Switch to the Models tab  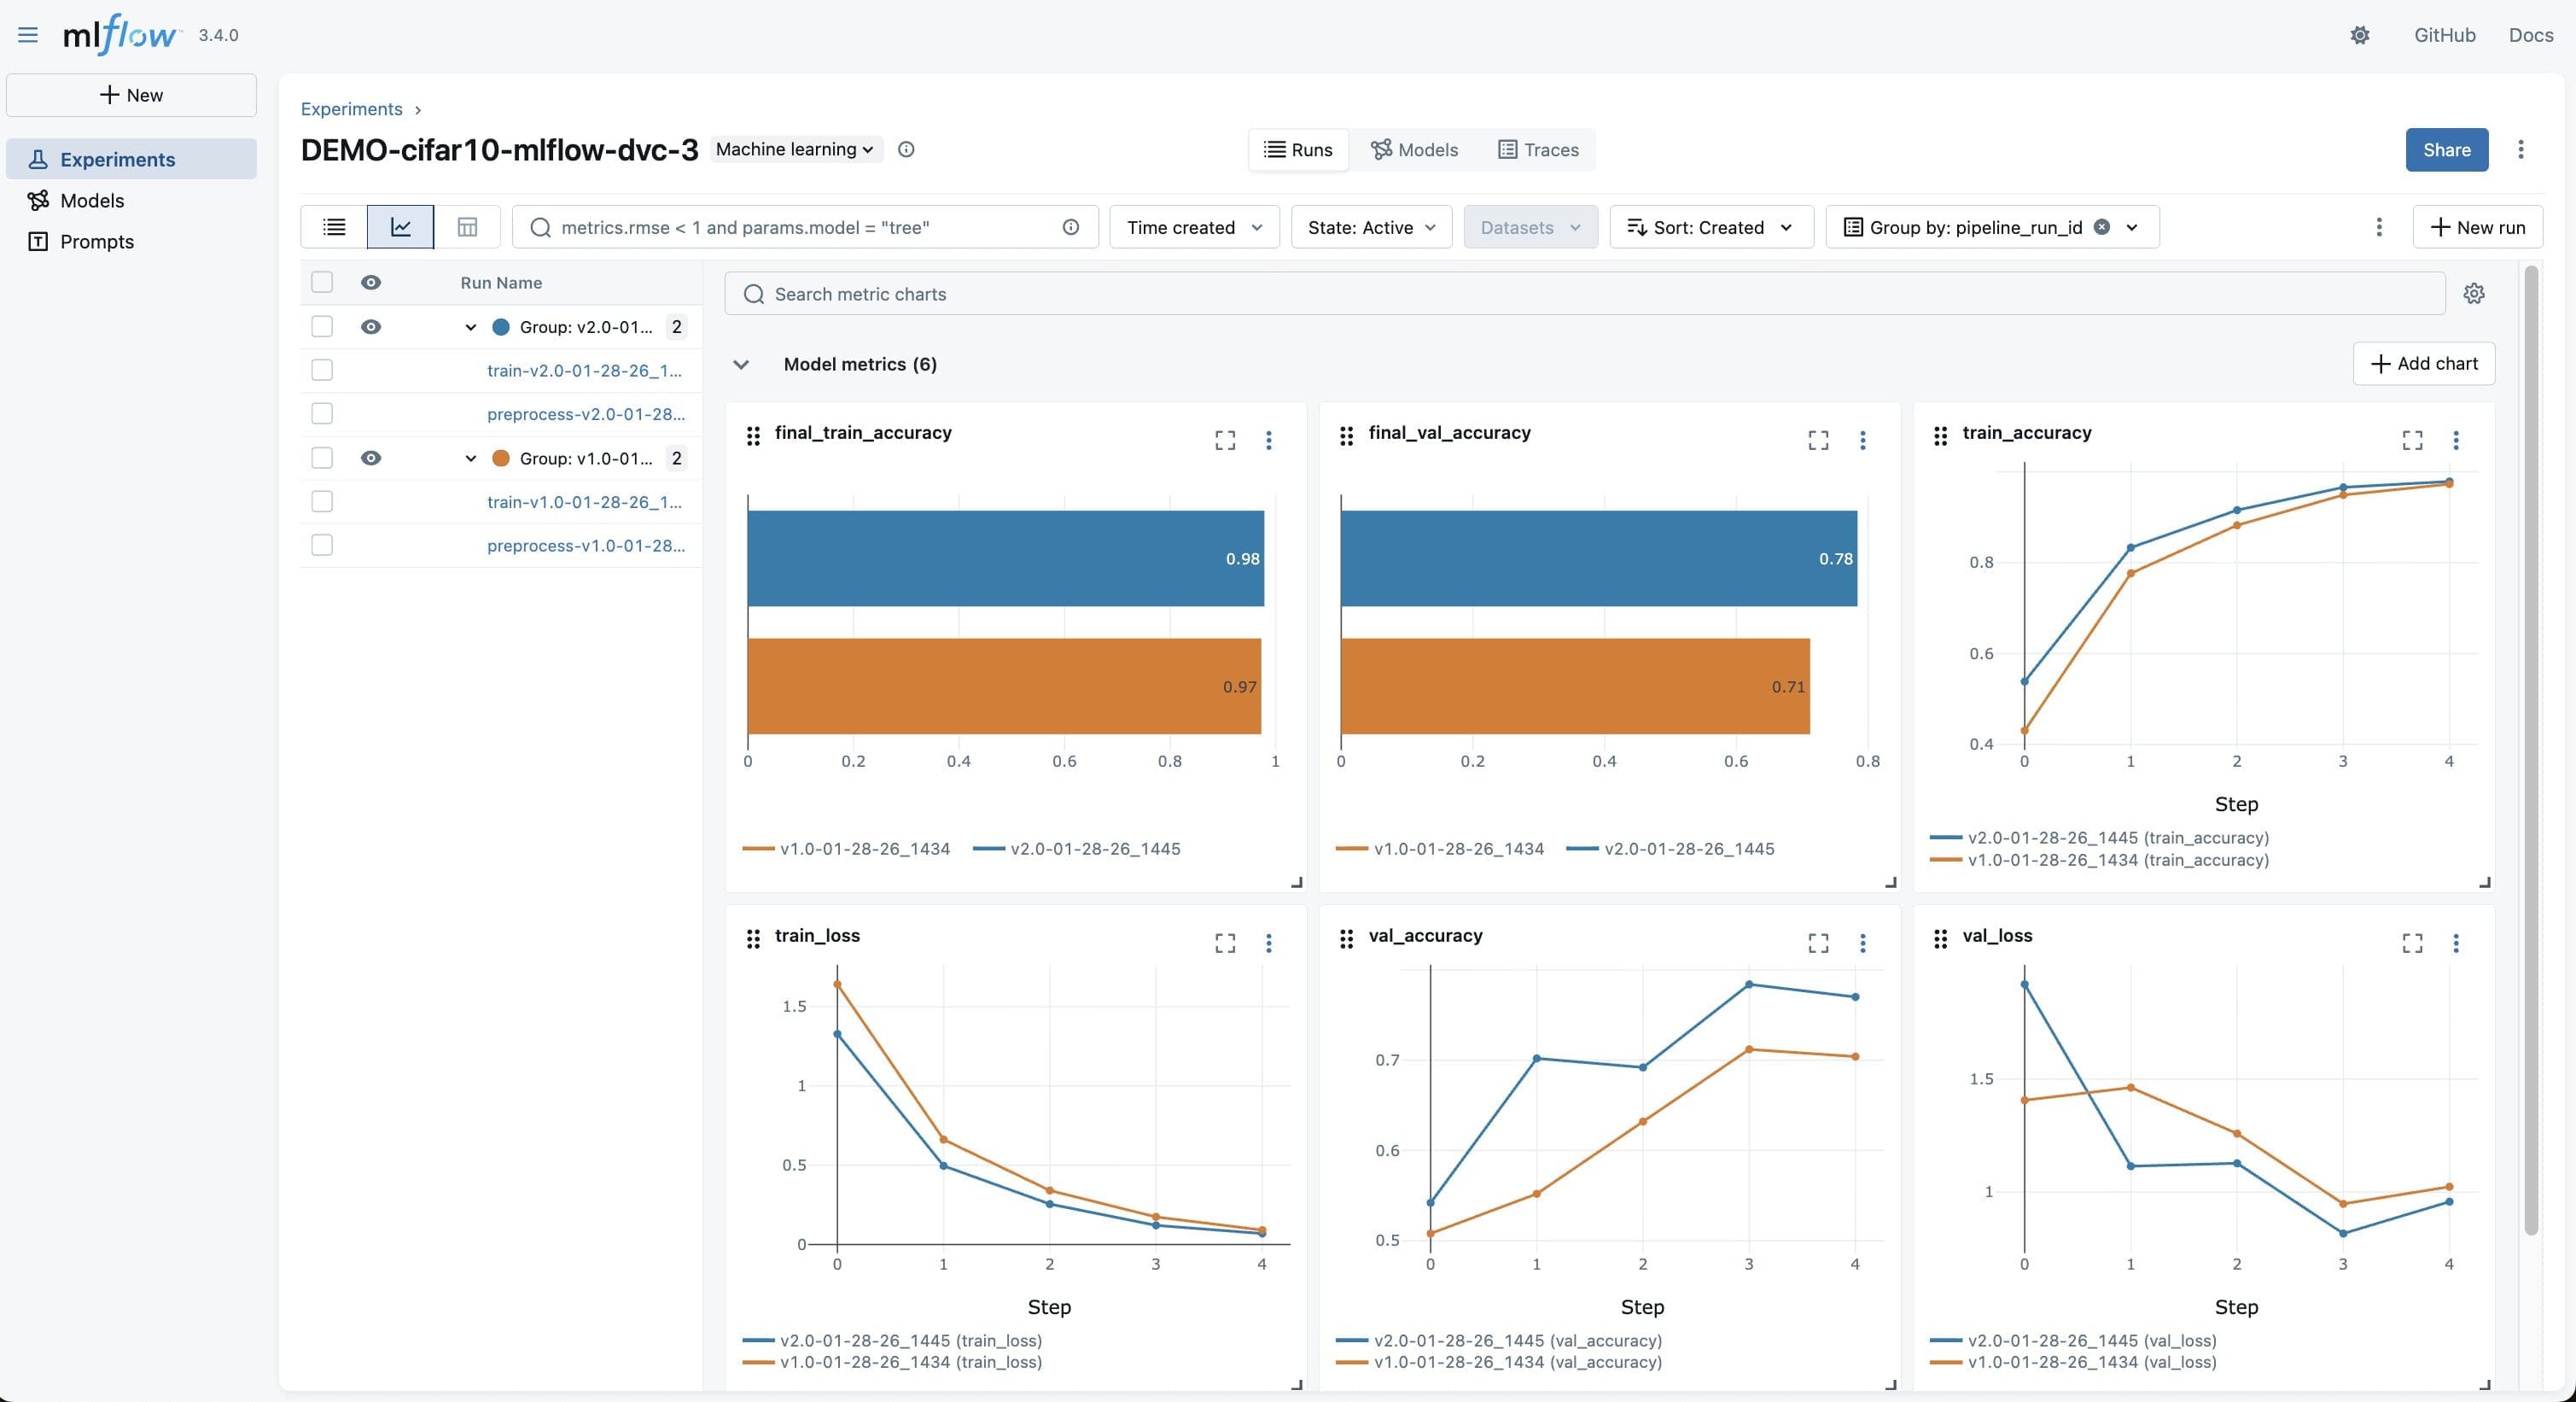coord(1414,150)
